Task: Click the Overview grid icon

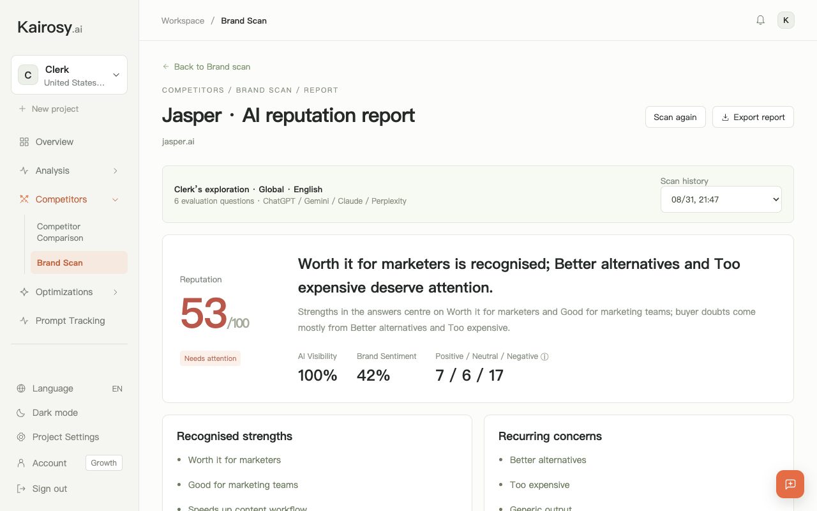Action: [24, 142]
